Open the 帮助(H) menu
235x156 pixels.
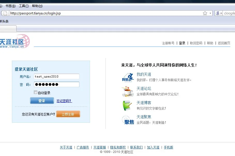(37, 6)
